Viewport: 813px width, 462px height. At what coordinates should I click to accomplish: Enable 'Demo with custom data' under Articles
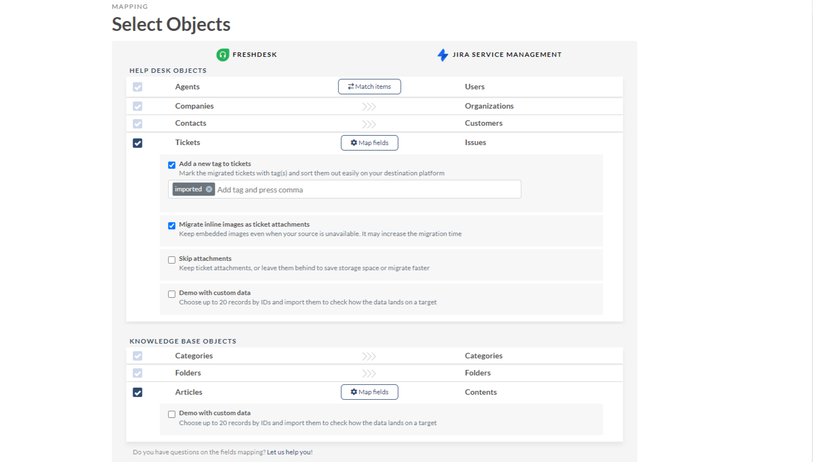(x=172, y=414)
